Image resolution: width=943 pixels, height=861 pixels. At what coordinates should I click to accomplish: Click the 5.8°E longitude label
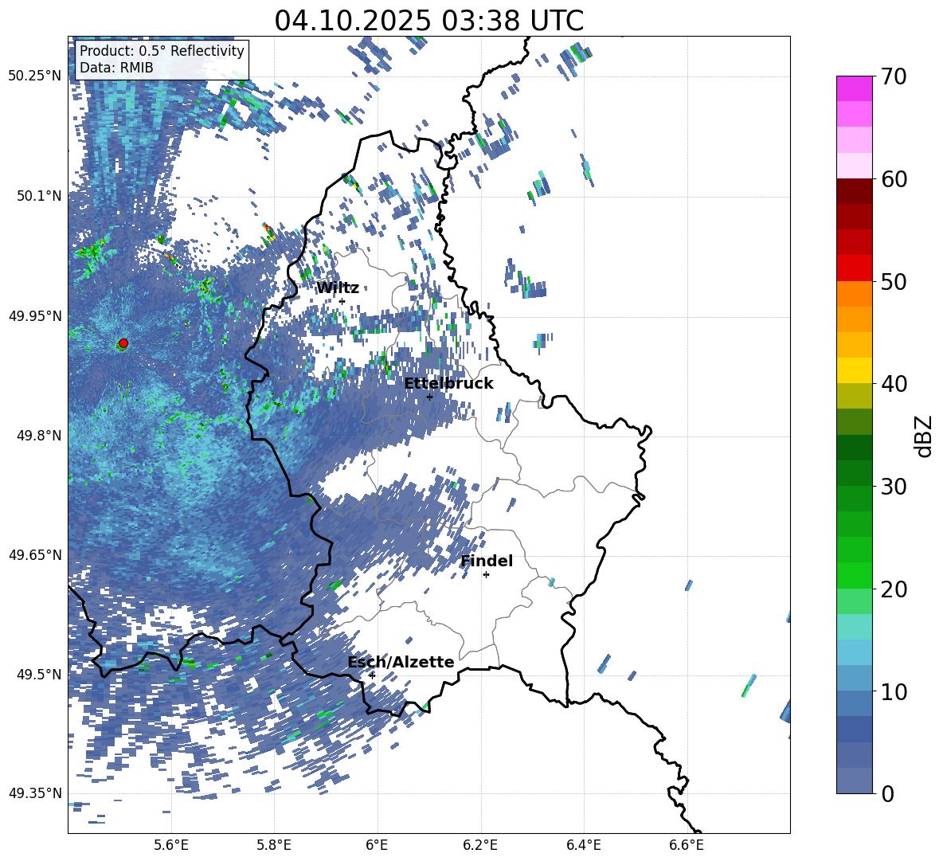[274, 845]
